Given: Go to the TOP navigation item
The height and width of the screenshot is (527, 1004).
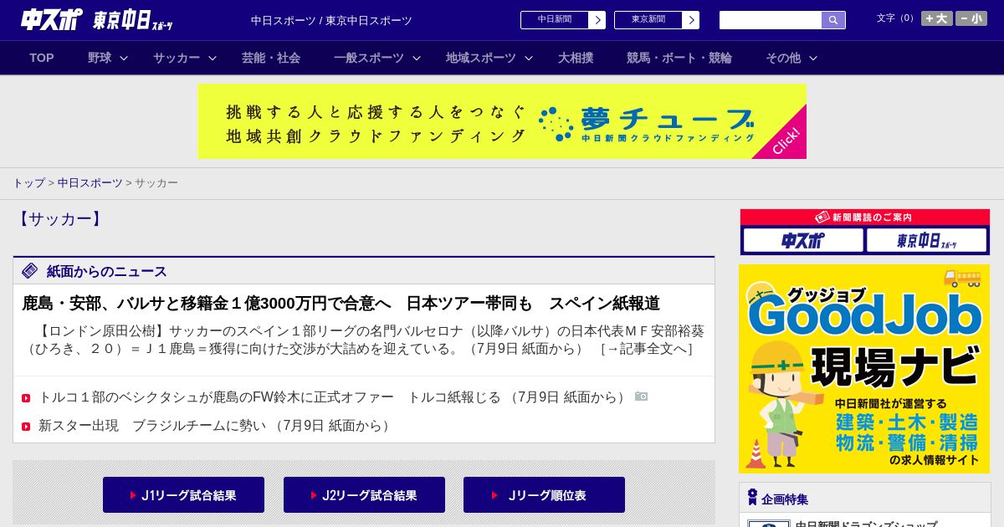Looking at the screenshot, I should click(x=42, y=58).
